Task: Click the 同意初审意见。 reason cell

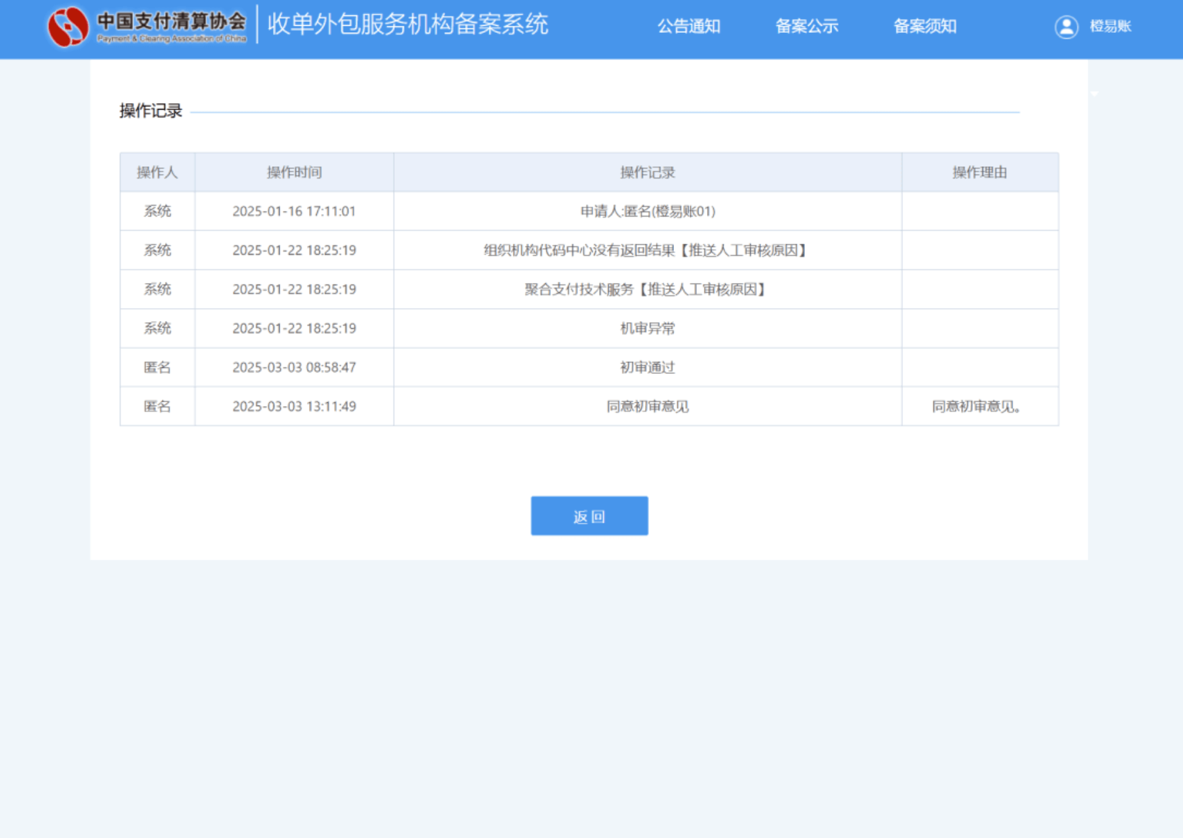Action: point(977,407)
